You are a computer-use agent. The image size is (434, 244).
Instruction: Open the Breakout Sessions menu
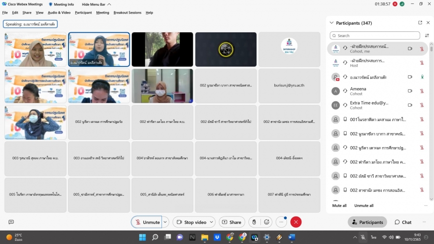click(x=127, y=13)
